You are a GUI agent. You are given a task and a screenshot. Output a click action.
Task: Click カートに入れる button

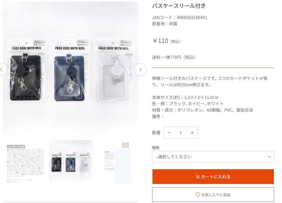[x=213, y=176]
